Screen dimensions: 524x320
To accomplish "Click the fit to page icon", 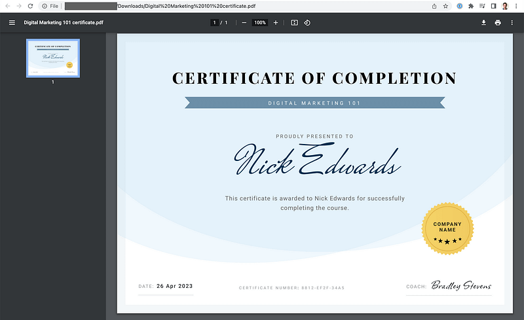I will 294,22.
